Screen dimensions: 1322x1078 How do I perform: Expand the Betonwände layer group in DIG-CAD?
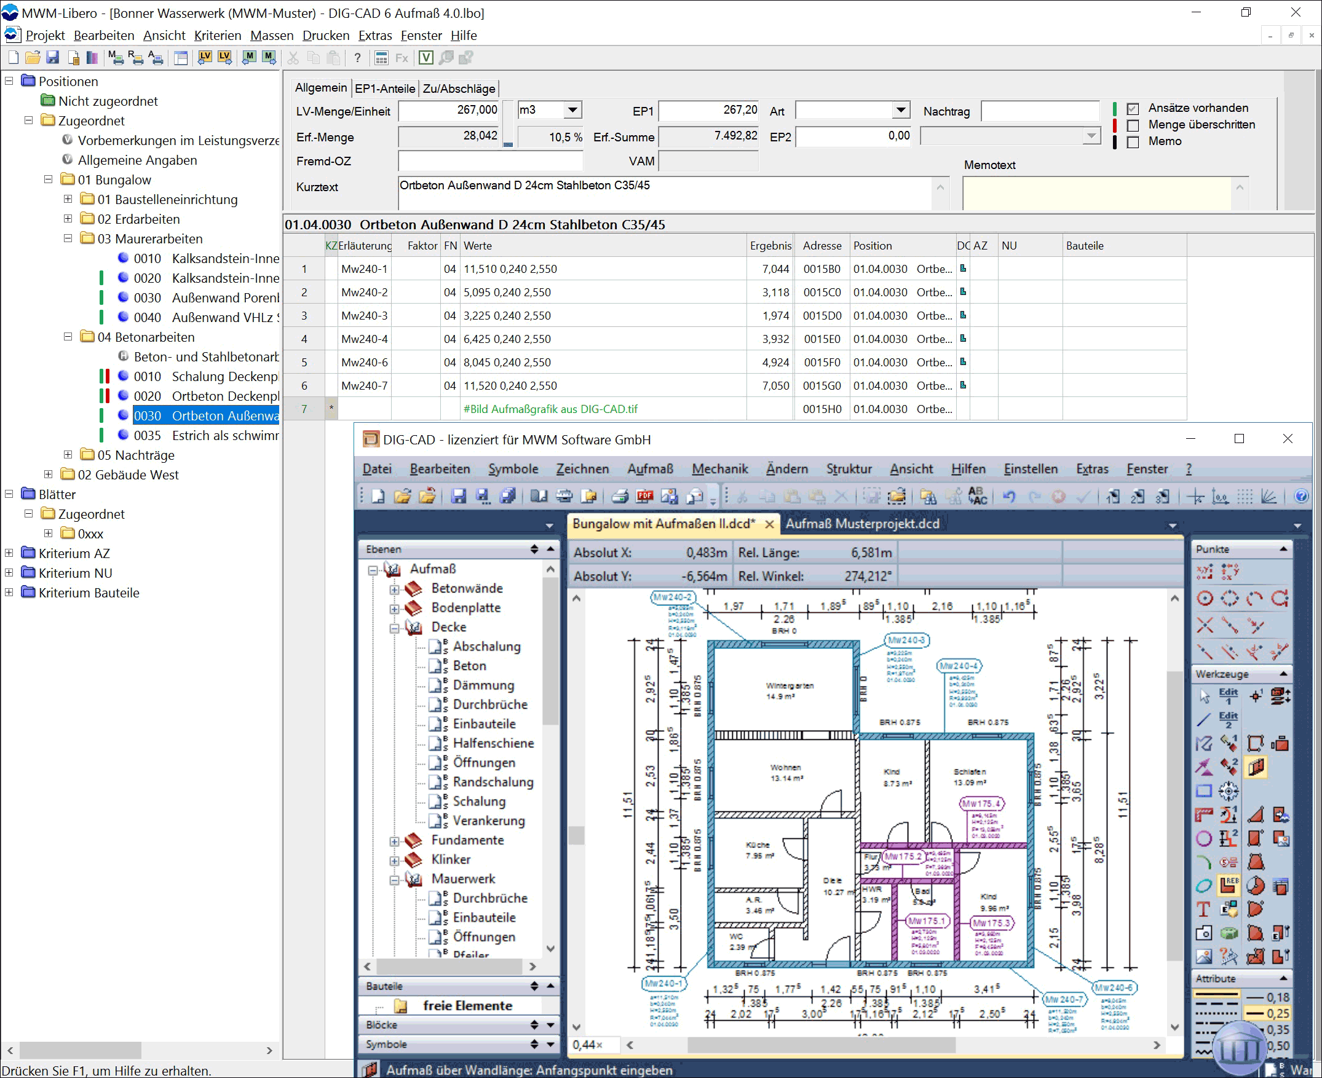(395, 589)
